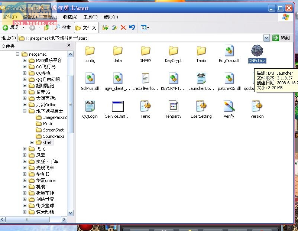Collapse the 地下城与勇士 tree node

(25, 111)
